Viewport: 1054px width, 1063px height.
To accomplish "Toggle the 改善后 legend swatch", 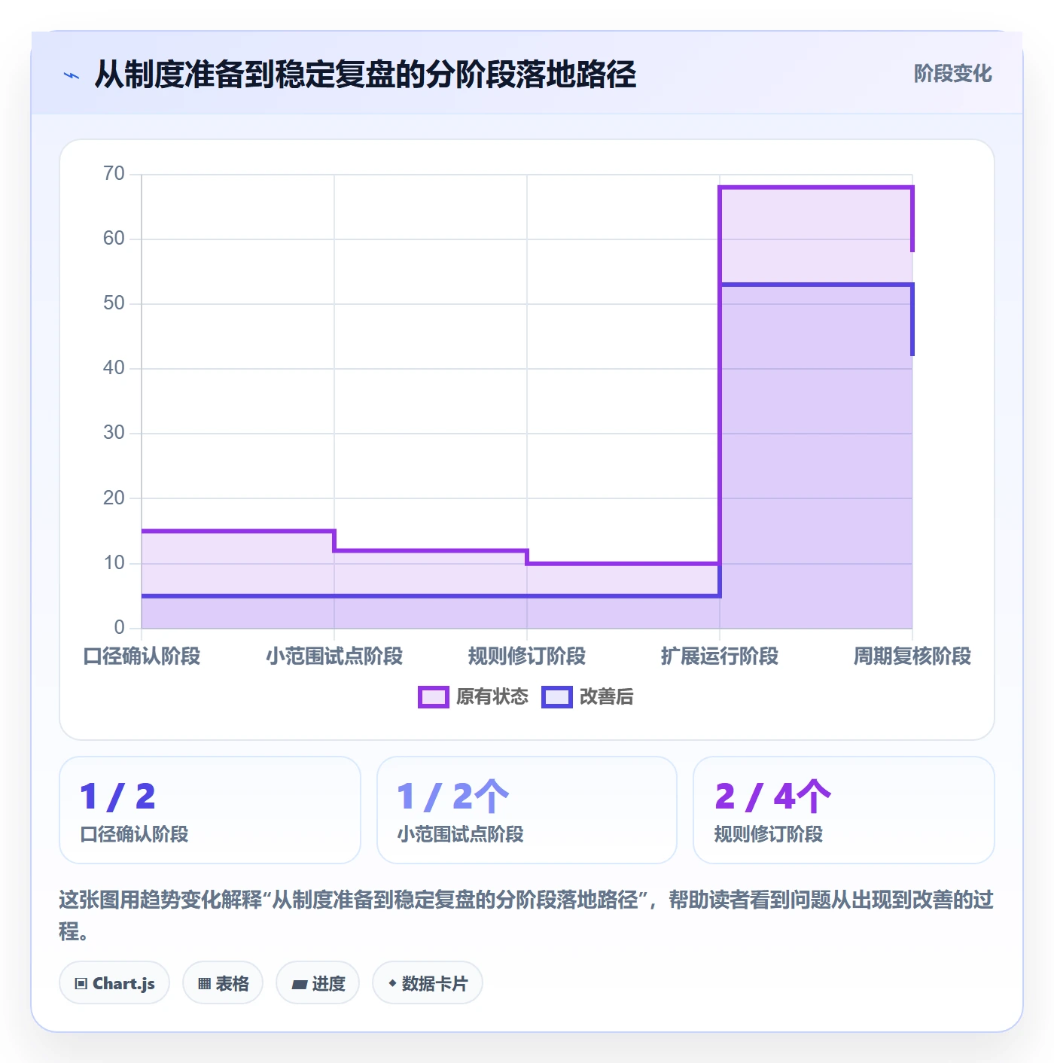I will [x=557, y=697].
